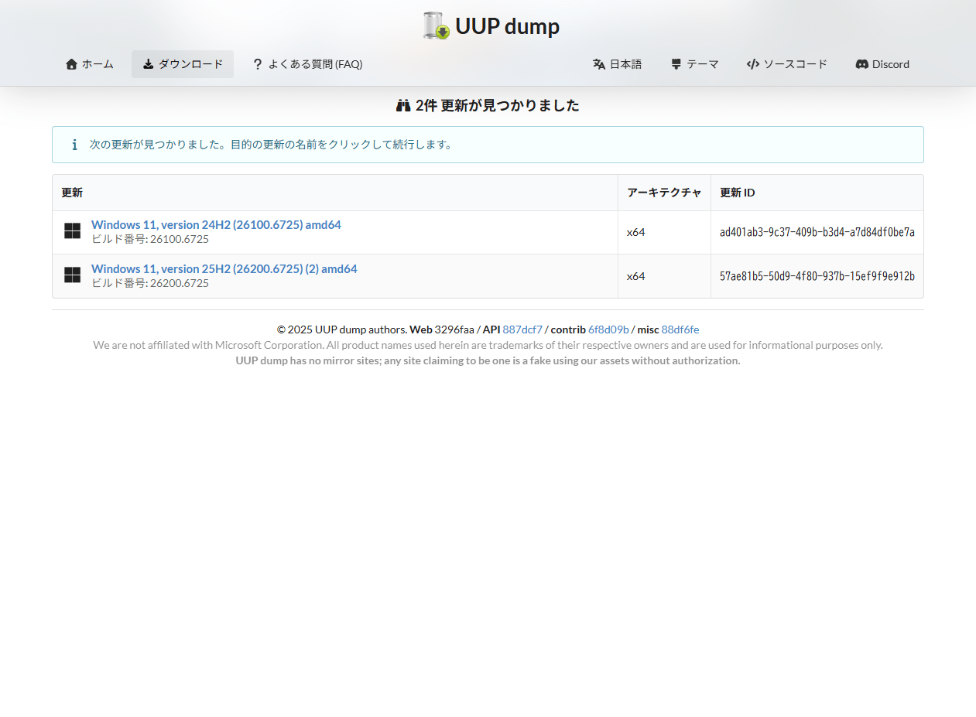The image size is (976, 717).
Task: Open Windows 11 version 25H2 (26200.6725) link
Action: (224, 268)
